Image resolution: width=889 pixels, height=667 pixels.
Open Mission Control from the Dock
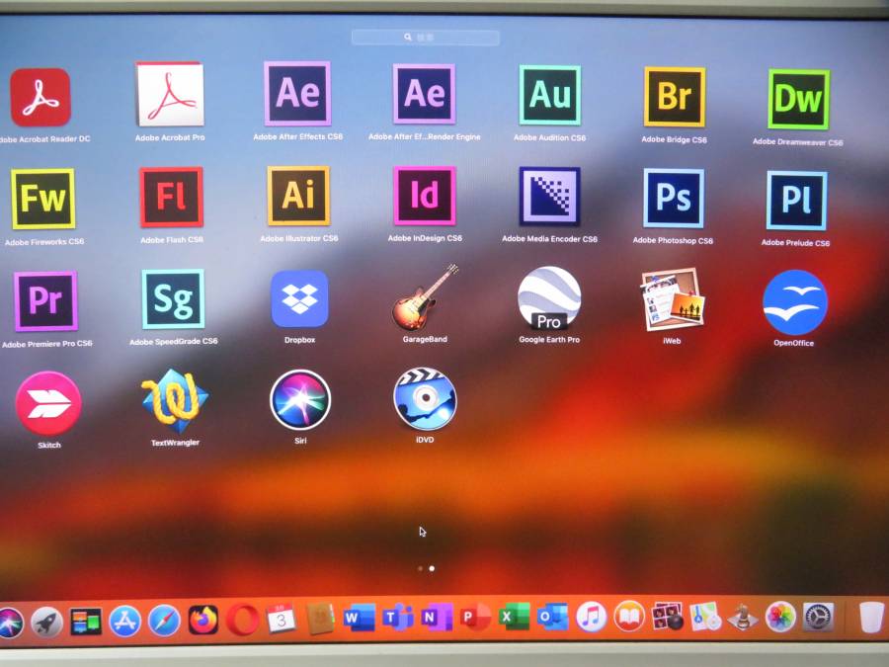86,622
